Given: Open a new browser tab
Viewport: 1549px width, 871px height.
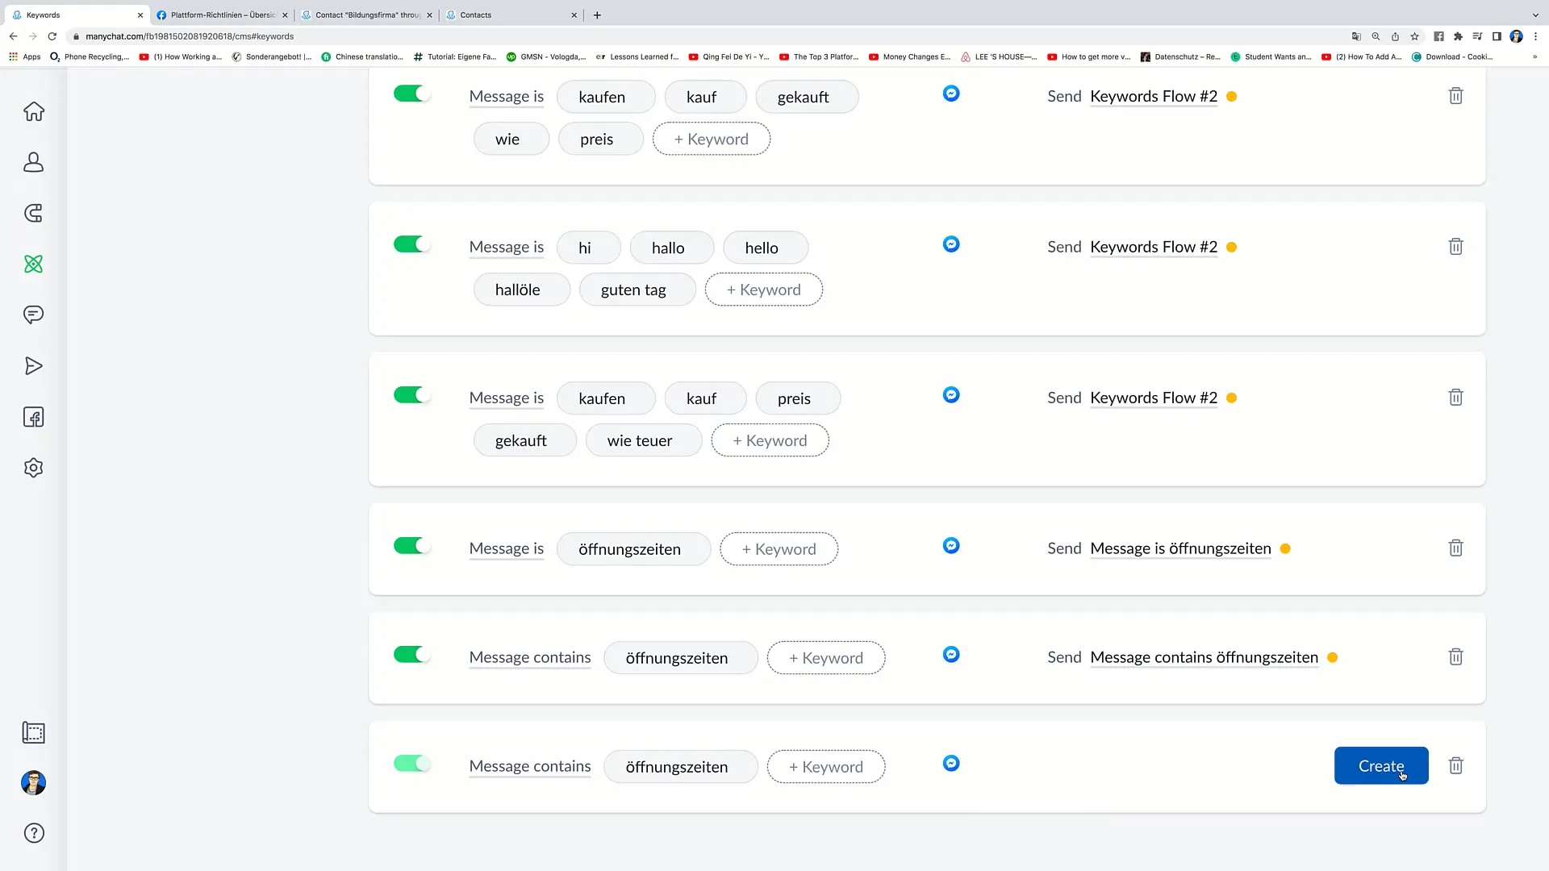Looking at the screenshot, I should click(x=597, y=15).
